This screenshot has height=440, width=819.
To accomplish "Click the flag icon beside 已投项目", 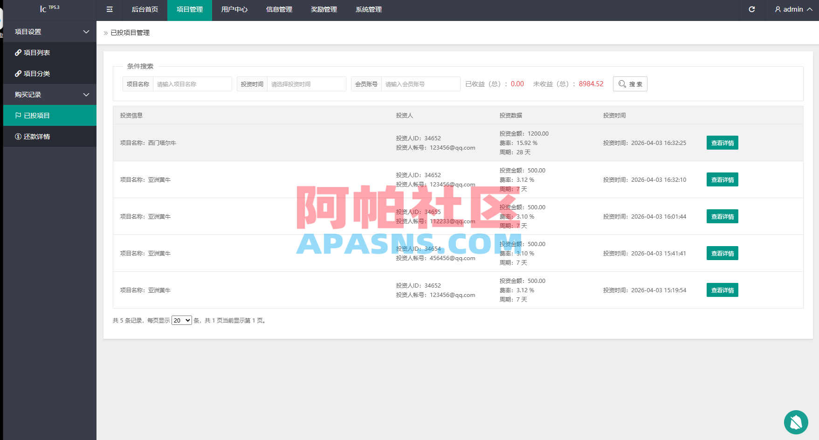I will click(18, 116).
